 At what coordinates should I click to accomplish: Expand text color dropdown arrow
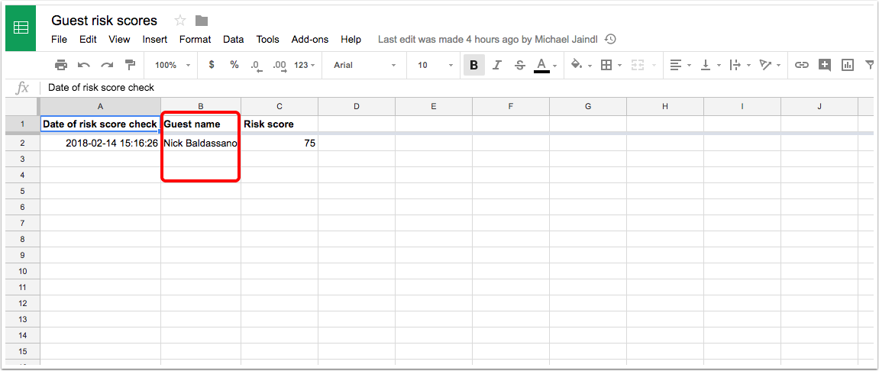pyautogui.click(x=554, y=66)
